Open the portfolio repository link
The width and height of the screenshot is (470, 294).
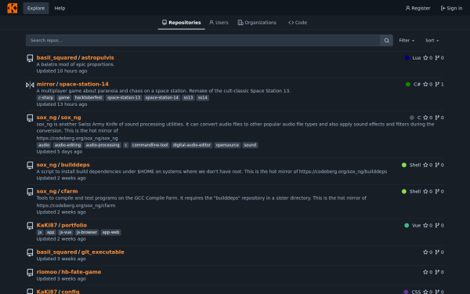74,225
